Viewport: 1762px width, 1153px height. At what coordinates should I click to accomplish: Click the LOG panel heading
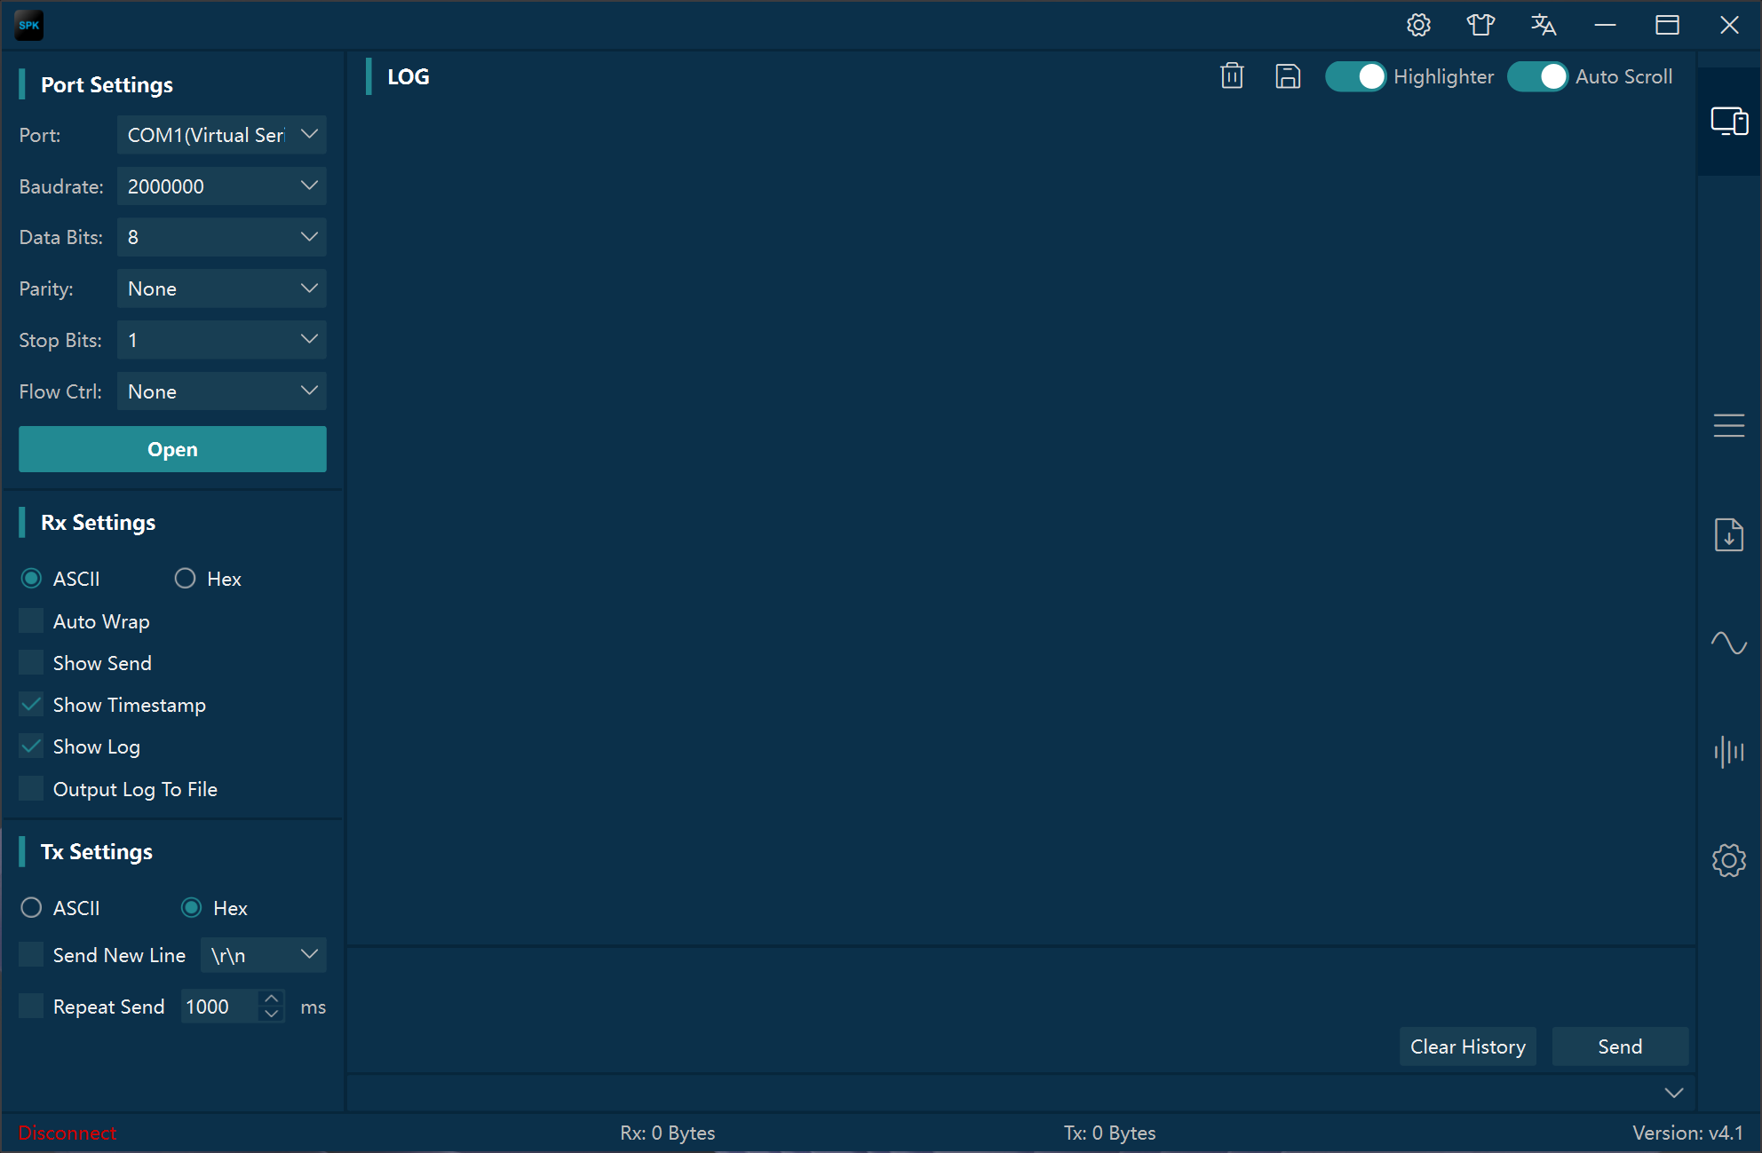tap(409, 77)
